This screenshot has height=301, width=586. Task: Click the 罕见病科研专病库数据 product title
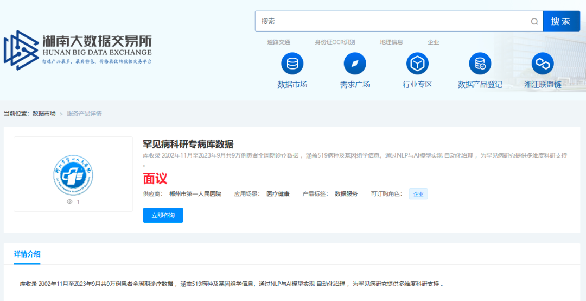pyautogui.click(x=188, y=145)
